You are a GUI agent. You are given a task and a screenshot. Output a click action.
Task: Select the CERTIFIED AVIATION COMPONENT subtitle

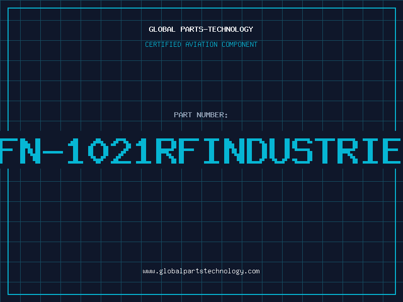coord(201,44)
